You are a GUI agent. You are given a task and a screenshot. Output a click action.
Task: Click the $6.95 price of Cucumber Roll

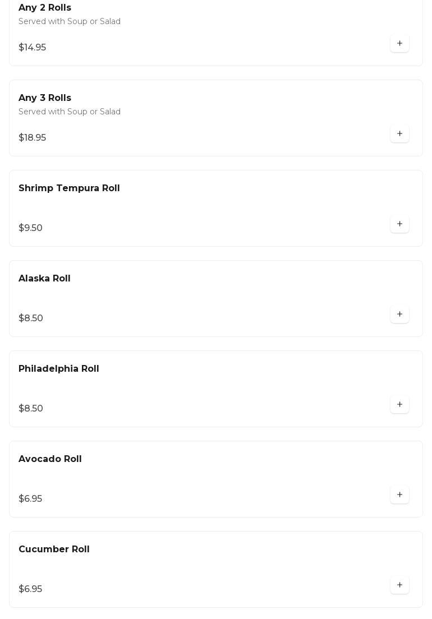(30, 589)
